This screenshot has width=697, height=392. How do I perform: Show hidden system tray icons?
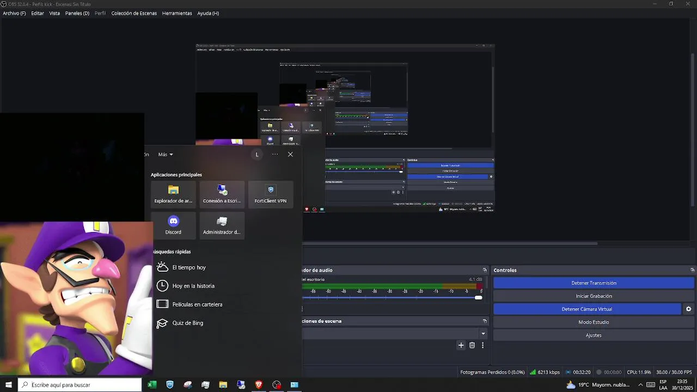coord(640,385)
